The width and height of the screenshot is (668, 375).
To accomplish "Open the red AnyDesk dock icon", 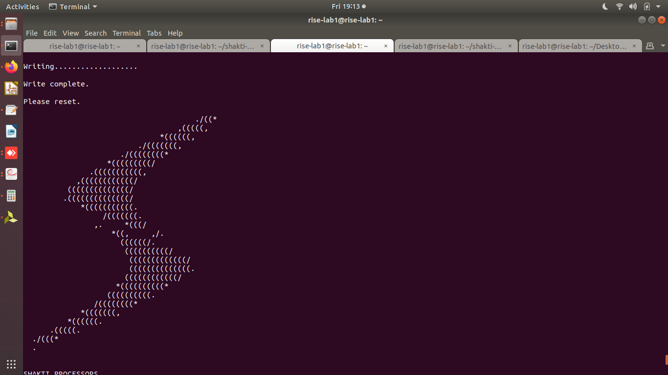I will (x=11, y=153).
